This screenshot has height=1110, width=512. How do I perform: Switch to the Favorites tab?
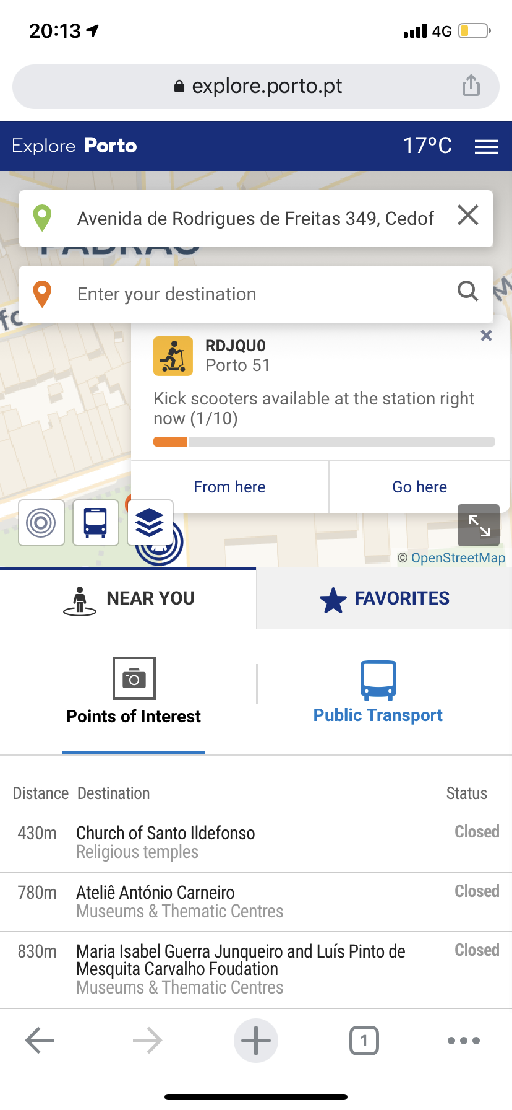click(x=385, y=598)
